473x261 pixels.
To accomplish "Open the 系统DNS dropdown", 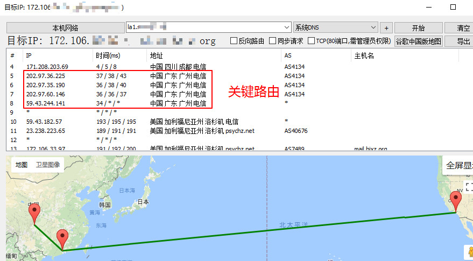I will click(x=336, y=27).
